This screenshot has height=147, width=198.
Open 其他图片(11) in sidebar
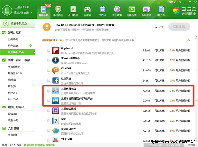(x=15, y=73)
